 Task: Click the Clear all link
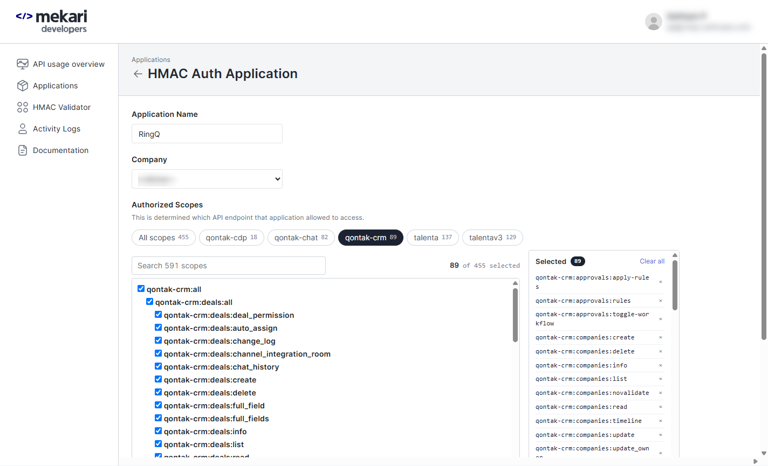[x=652, y=261]
